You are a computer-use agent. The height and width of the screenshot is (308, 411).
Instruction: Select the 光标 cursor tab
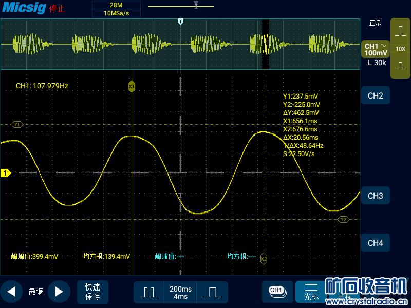click(x=311, y=292)
